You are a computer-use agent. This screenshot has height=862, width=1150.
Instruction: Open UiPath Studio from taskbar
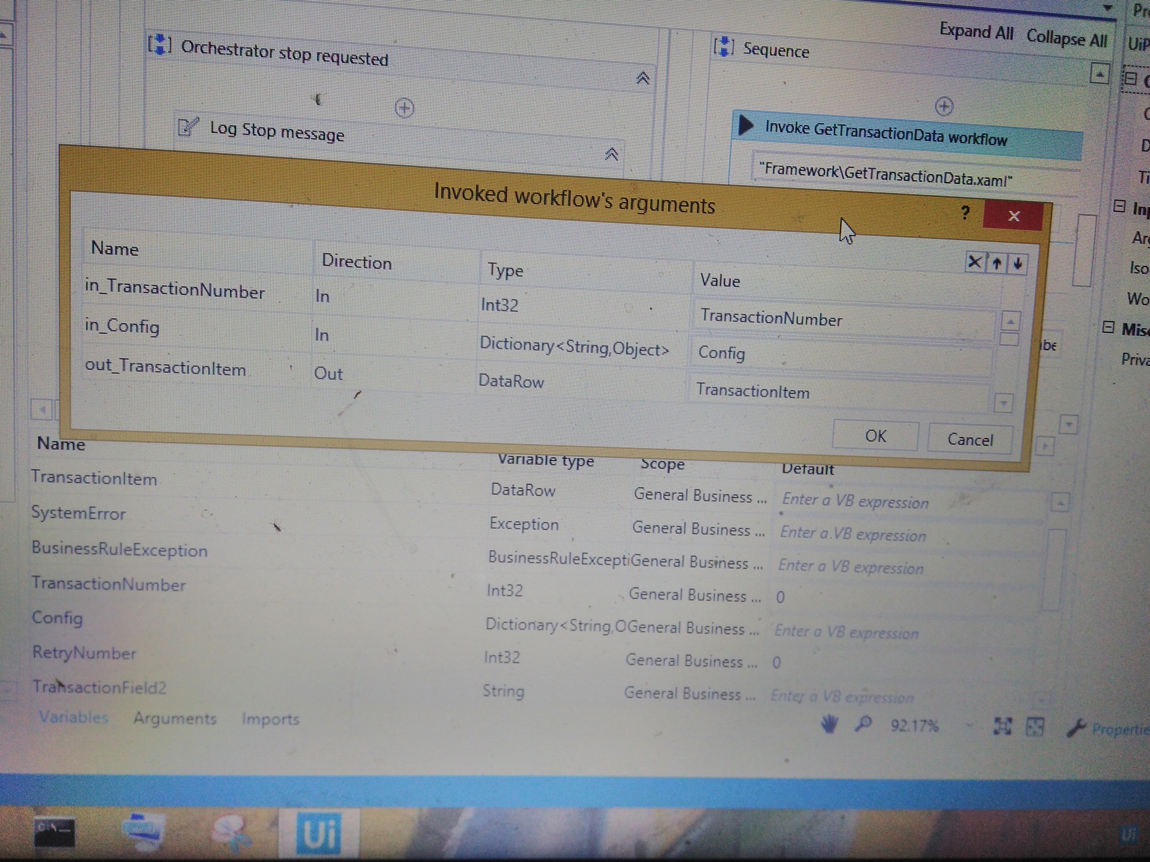click(x=320, y=833)
